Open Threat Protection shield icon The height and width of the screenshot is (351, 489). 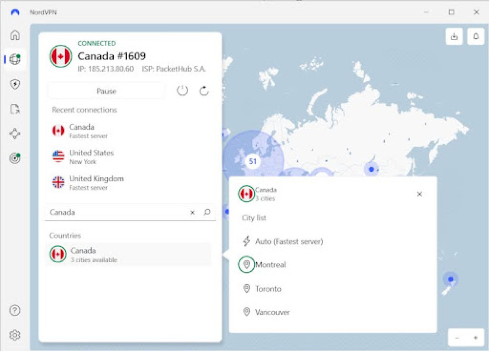tap(15, 84)
